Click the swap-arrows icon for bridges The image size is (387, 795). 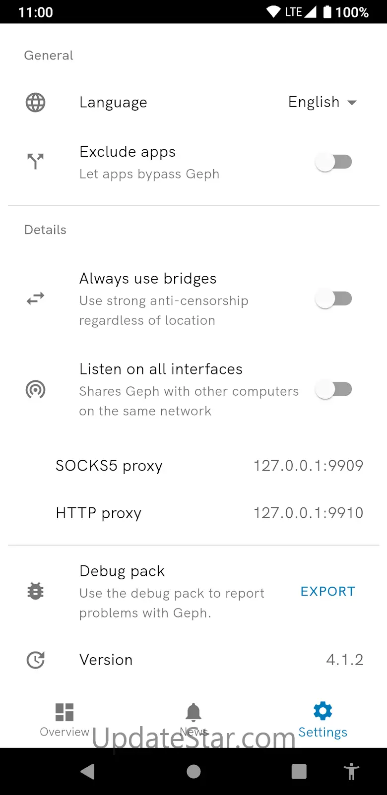36,299
